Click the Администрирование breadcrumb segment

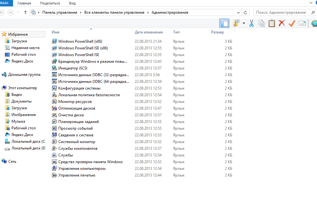pos(170,12)
